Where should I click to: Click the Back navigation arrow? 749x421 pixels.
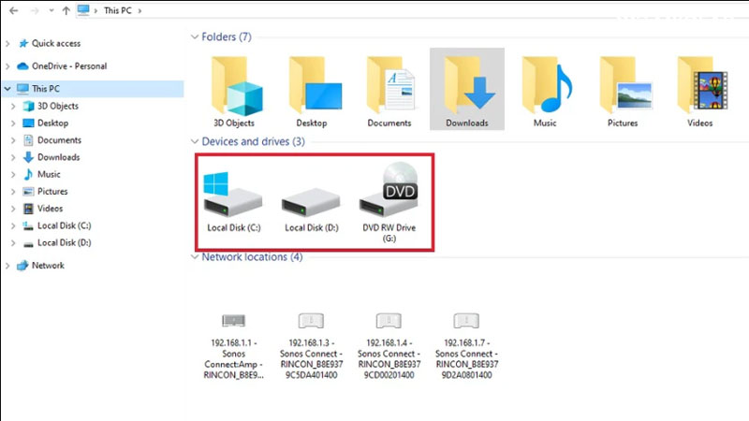click(x=13, y=10)
